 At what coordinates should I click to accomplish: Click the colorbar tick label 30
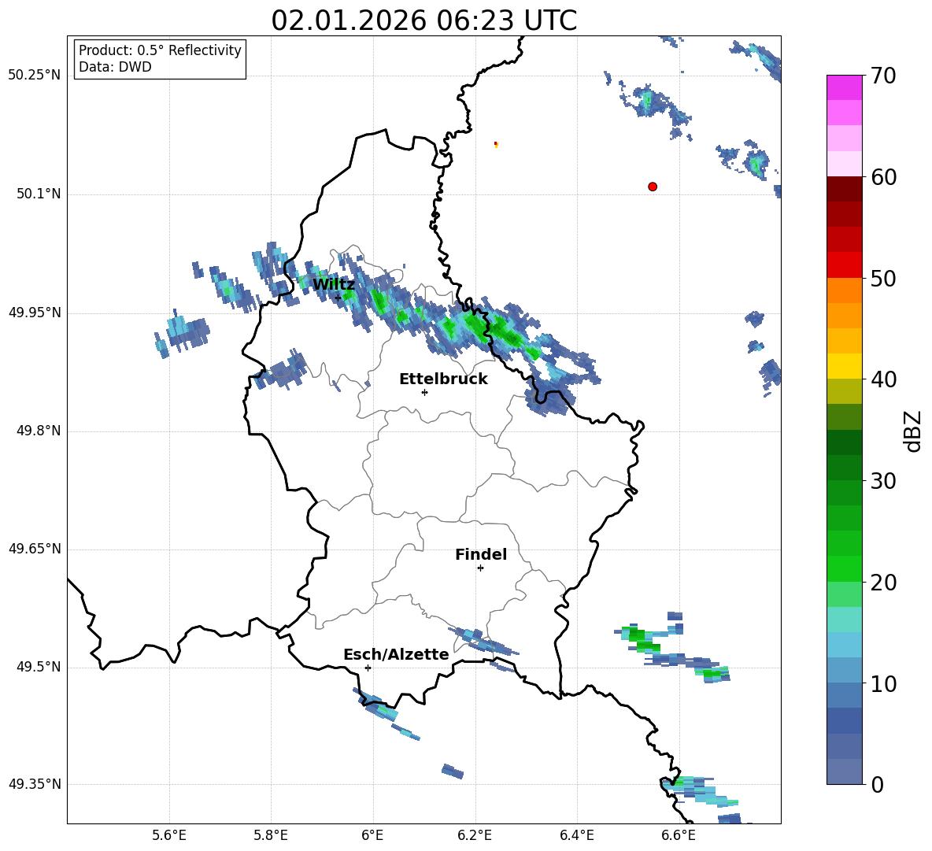click(x=883, y=481)
